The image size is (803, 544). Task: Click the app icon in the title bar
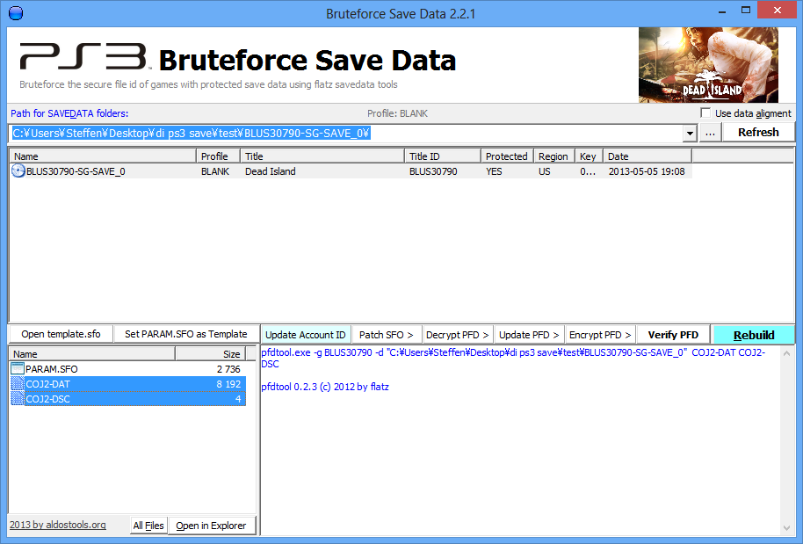coord(15,13)
